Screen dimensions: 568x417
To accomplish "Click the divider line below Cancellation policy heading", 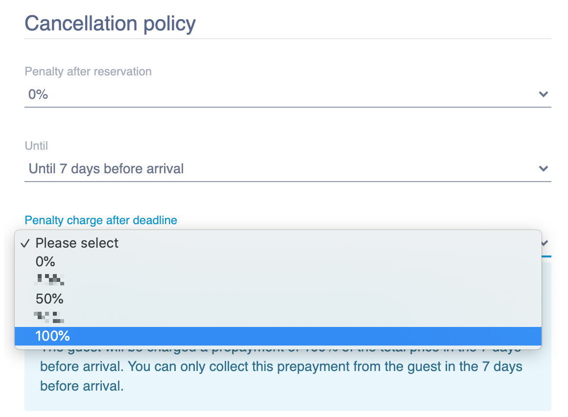I will coord(288,39).
